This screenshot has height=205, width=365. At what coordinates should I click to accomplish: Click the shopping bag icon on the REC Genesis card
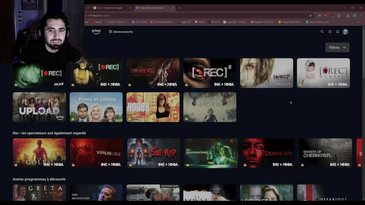tap(300, 85)
